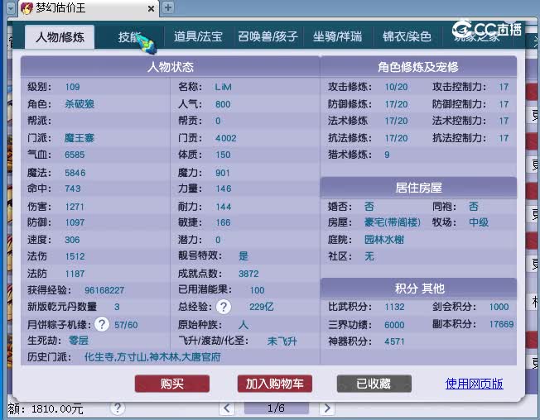Click the price text 1810.00元

[x=57, y=409]
